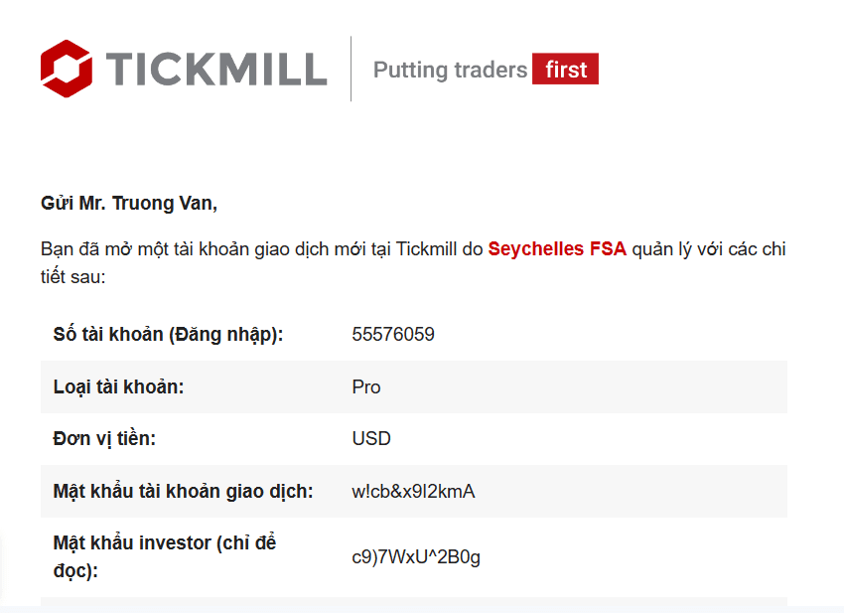Viewport: 844px width, 613px height.
Task: Click the account type value Pro
Action: pyautogui.click(x=366, y=387)
